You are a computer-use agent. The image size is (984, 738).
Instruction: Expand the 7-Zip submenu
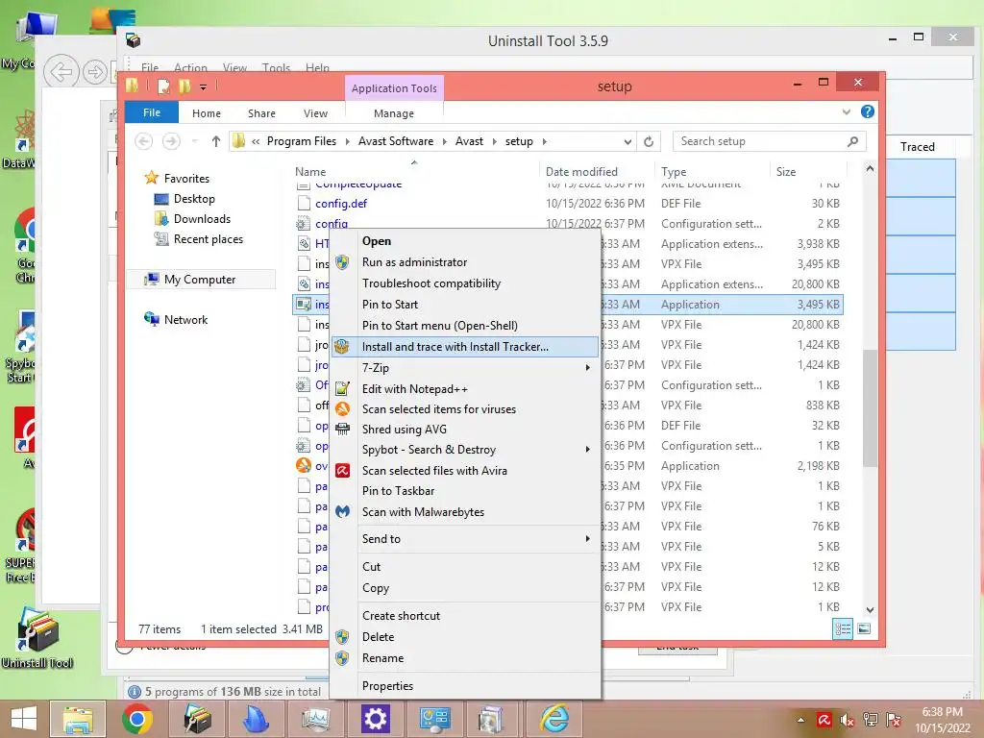pyautogui.click(x=587, y=368)
